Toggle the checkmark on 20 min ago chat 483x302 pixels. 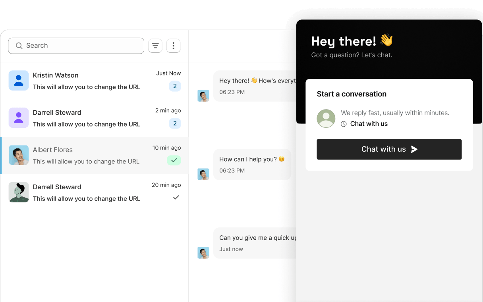176,197
